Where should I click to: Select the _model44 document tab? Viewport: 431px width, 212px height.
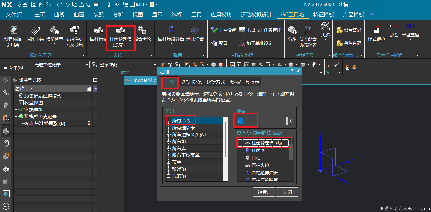click(x=141, y=80)
